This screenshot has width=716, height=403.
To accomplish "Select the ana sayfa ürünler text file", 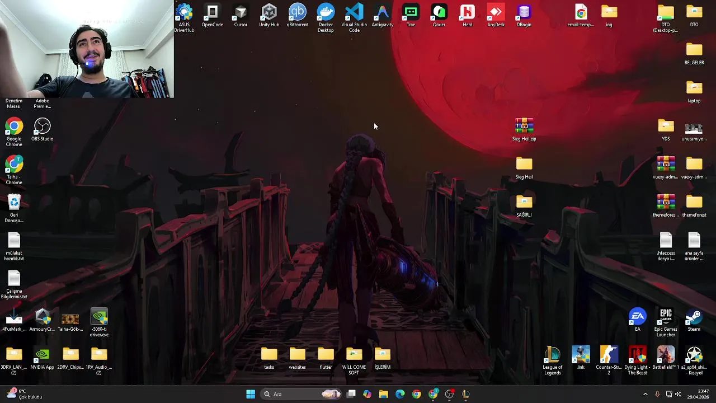I will (694, 247).
